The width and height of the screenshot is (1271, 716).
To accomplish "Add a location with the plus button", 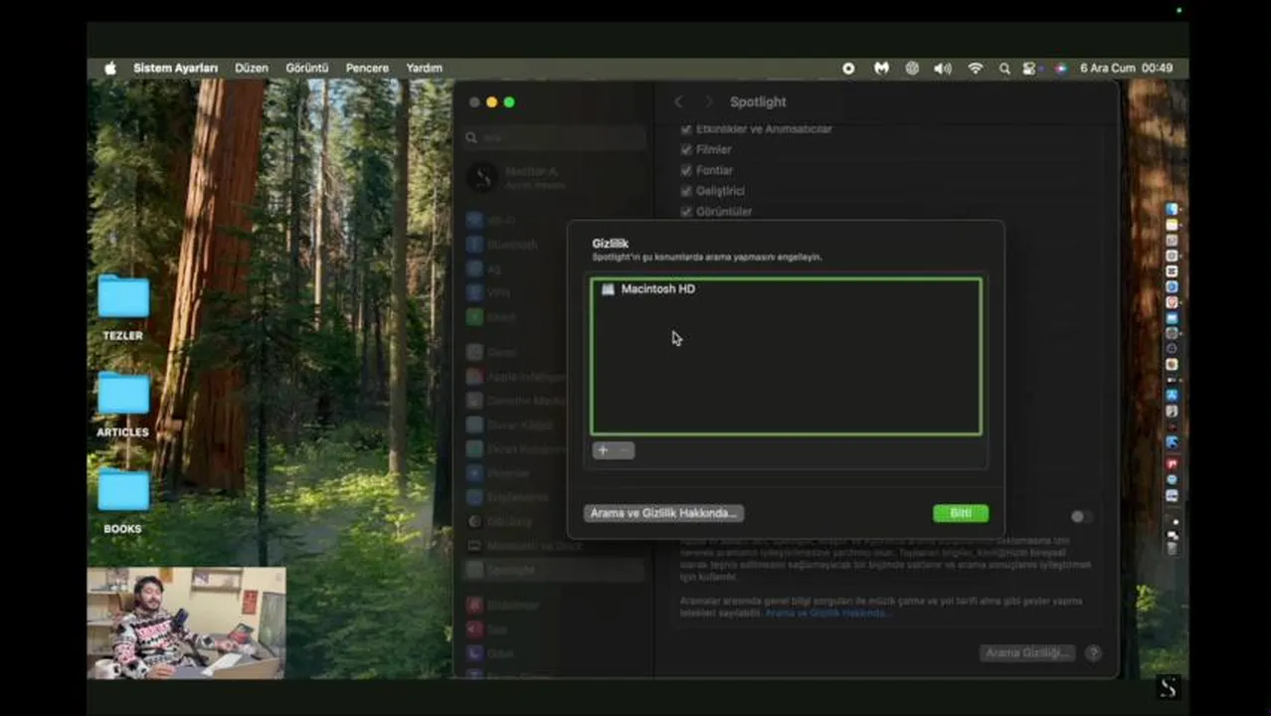I will tap(603, 450).
